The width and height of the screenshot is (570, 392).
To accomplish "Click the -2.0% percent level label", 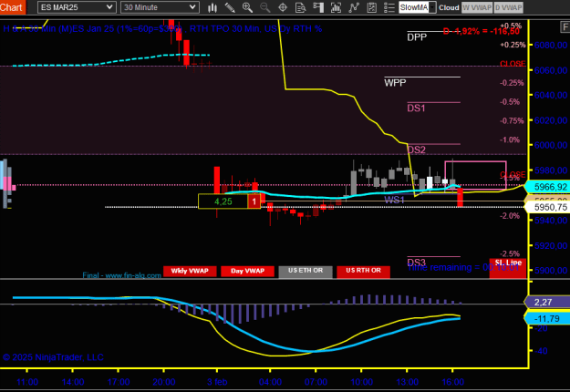I will tap(510, 216).
